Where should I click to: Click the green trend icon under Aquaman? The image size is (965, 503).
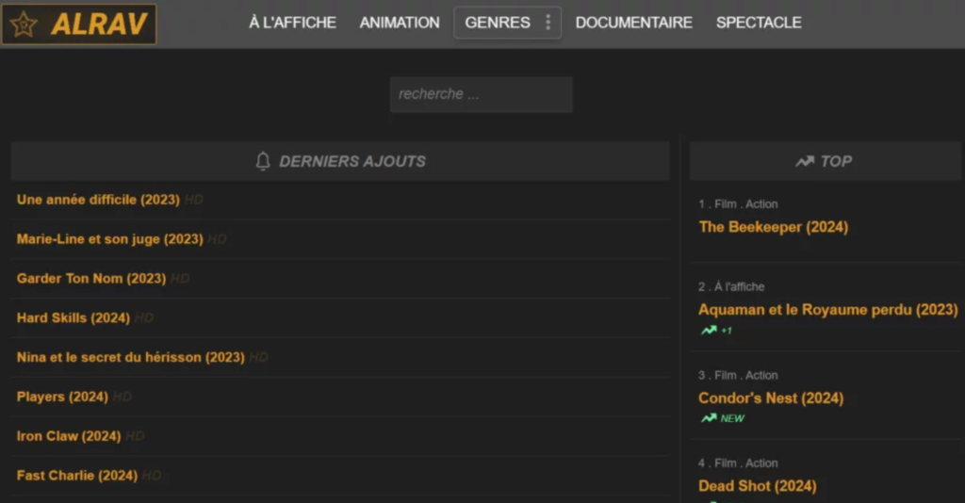709,331
